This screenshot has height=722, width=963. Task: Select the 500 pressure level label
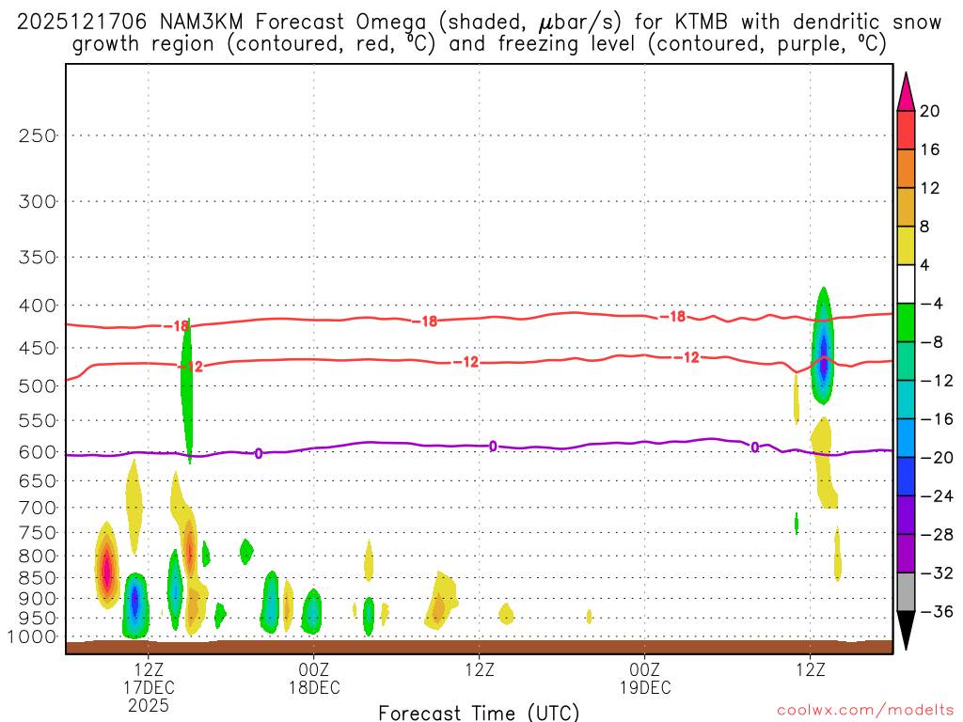click(38, 386)
